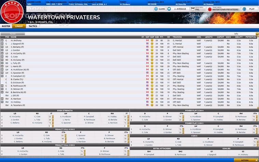
Task: Open the Info view dropdown arrow
Action: pyautogui.click(x=257, y=34)
